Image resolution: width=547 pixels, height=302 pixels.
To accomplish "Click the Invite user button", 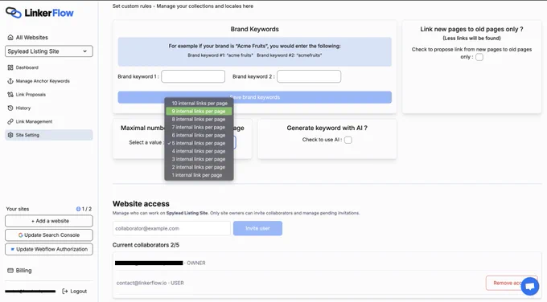I will click(x=257, y=228).
